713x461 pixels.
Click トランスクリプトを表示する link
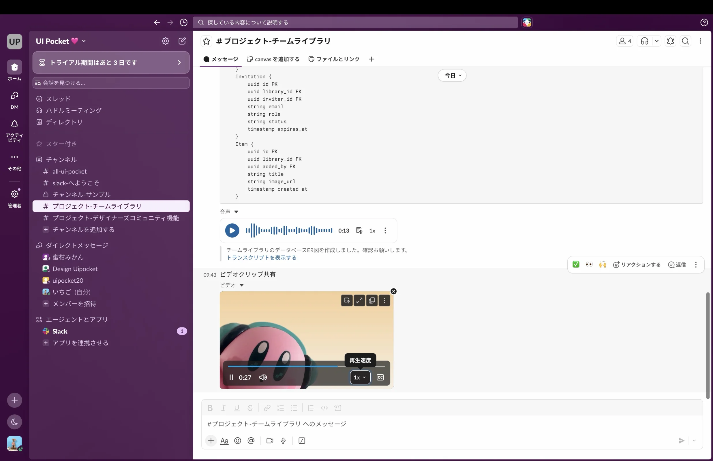261,258
